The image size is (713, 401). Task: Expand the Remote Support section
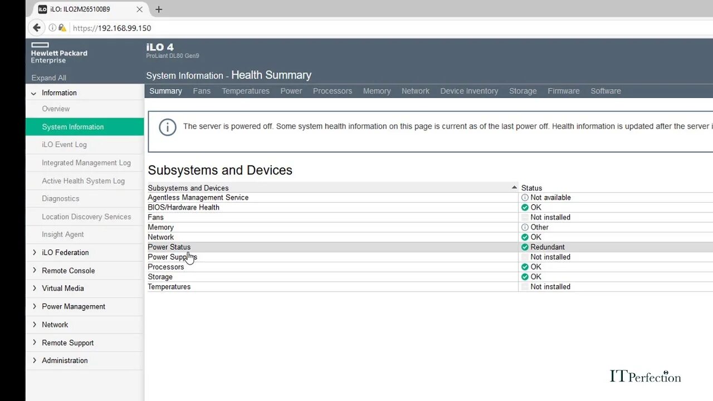35,343
